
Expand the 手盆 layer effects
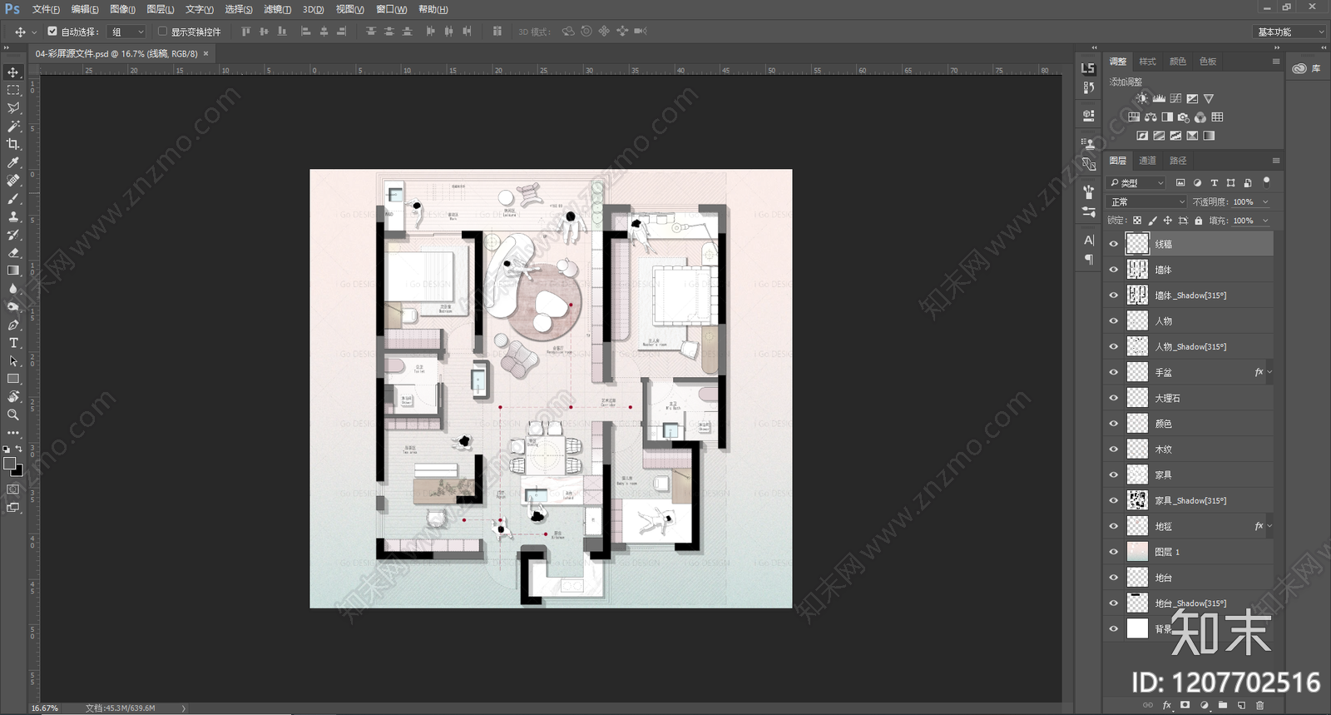click(1269, 372)
